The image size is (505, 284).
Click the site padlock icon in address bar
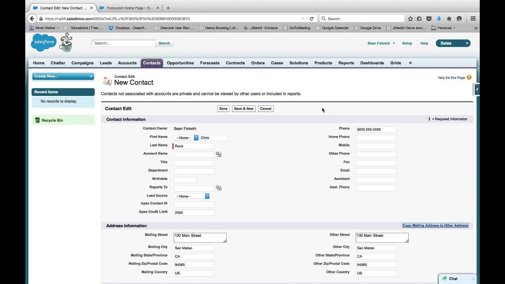point(41,19)
